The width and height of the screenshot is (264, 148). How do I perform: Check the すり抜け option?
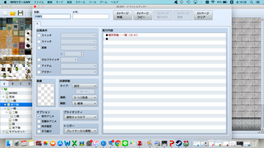pyautogui.click(x=39, y=131)
